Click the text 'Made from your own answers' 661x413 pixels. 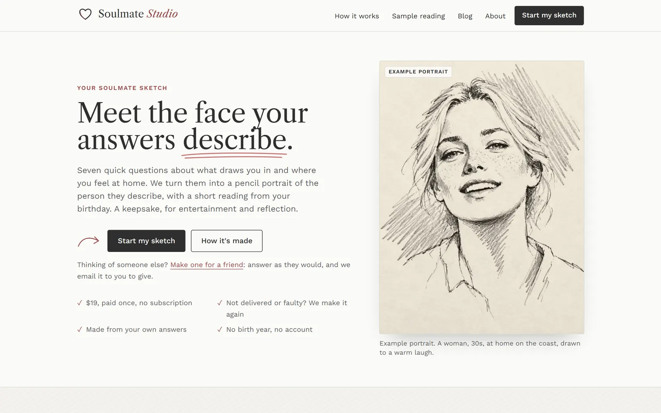pos(136,330)
